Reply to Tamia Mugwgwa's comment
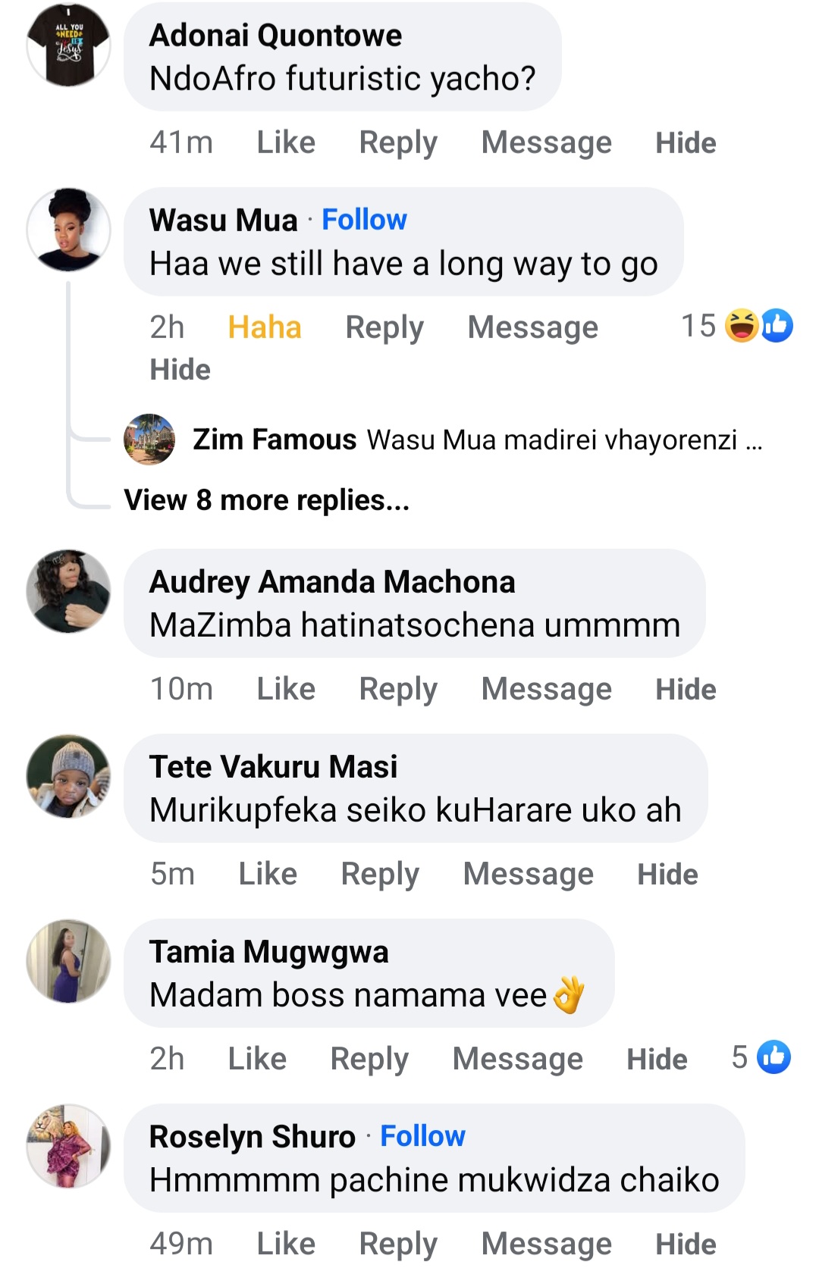 point(369,1059)
